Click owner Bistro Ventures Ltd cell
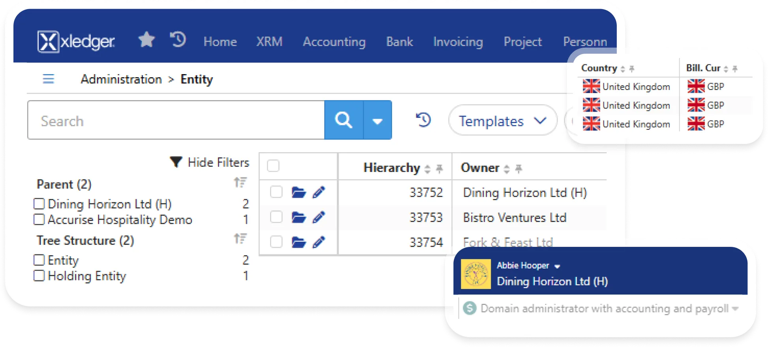Image resolution: width=768 pixels, height=347 pixels. (x=515, y=217)
